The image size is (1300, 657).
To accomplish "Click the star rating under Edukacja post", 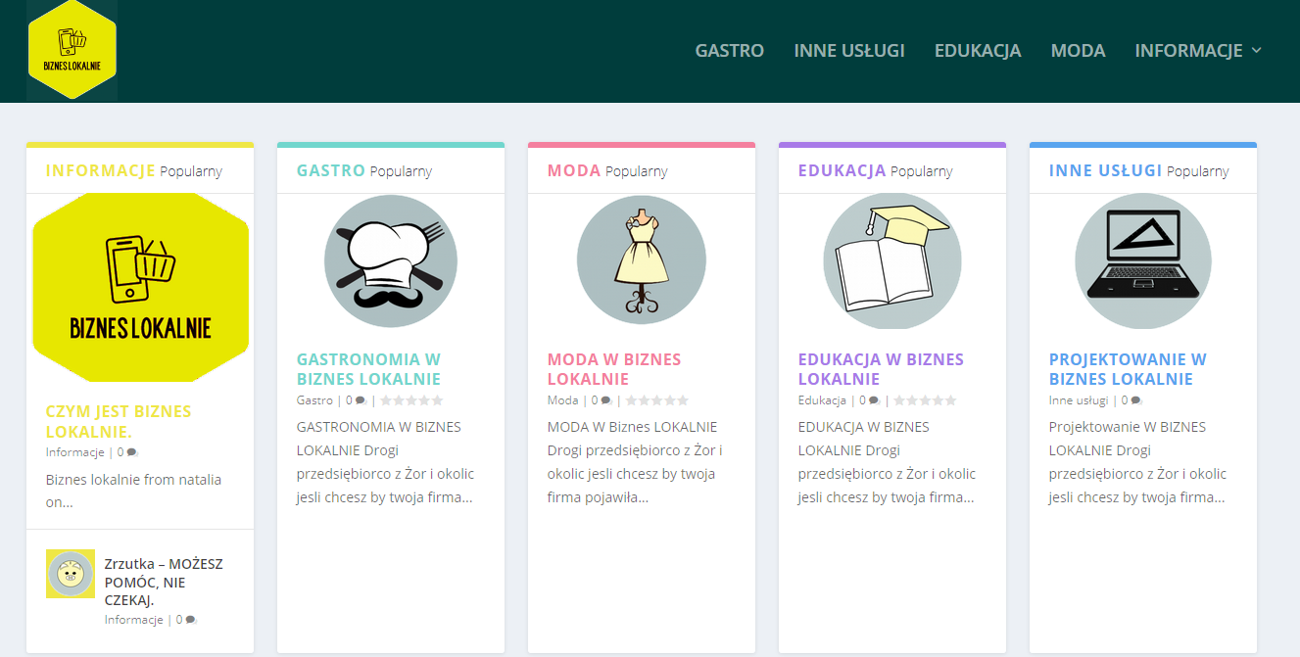I will 925,400.
